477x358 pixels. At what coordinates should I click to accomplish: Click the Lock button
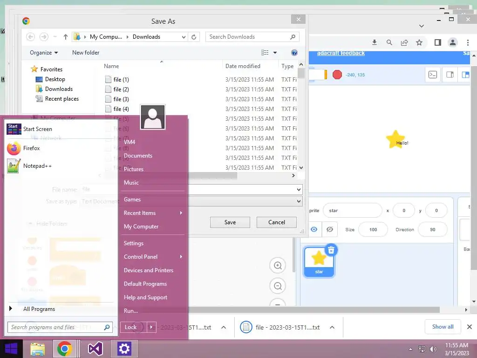pos(131,327)
